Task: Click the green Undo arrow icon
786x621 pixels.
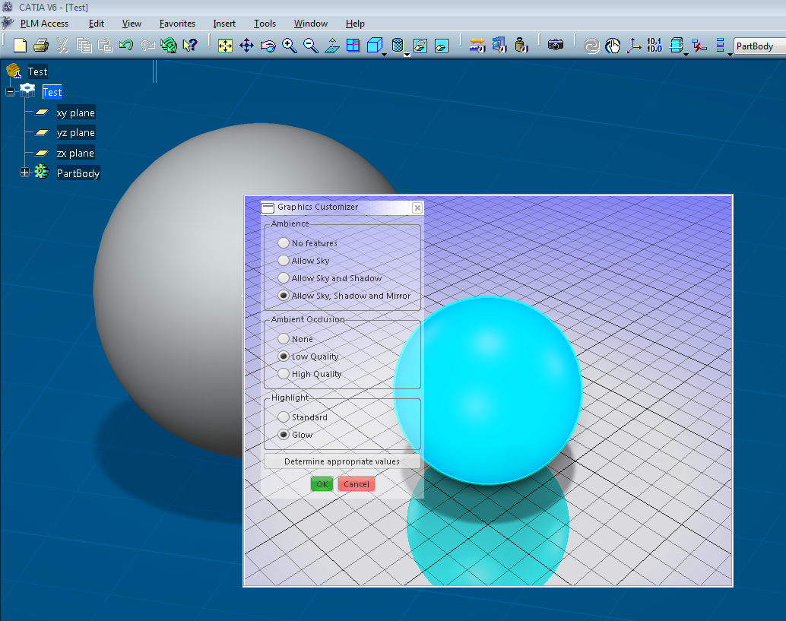Action: [x=126, y=46]
